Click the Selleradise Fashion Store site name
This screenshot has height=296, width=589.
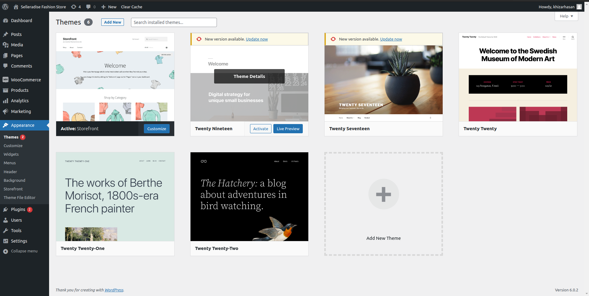[x=43, y=7]
